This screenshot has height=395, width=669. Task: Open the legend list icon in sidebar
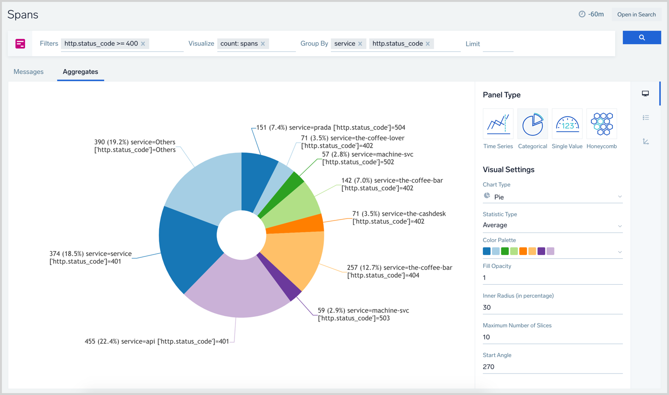646,117
